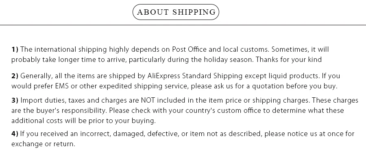Click 'AliExpress Standard Shipping' text
The image size is (366, 156).
tap(195, 76)
